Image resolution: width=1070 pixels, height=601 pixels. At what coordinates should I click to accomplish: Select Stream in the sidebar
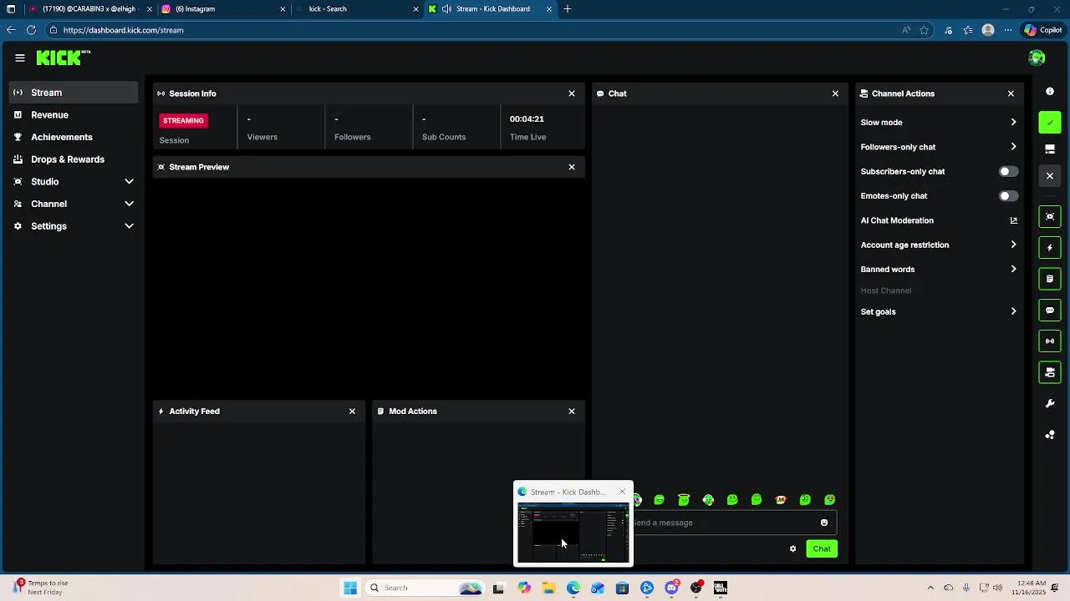[x=74, y=93]
